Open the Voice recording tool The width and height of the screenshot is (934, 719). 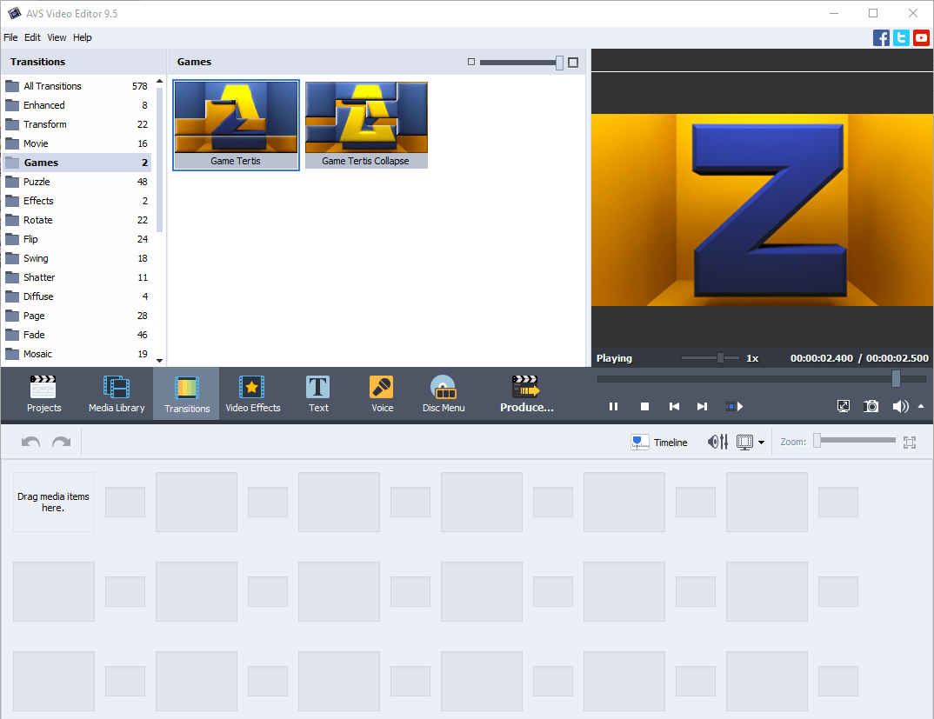pos(381,393)
